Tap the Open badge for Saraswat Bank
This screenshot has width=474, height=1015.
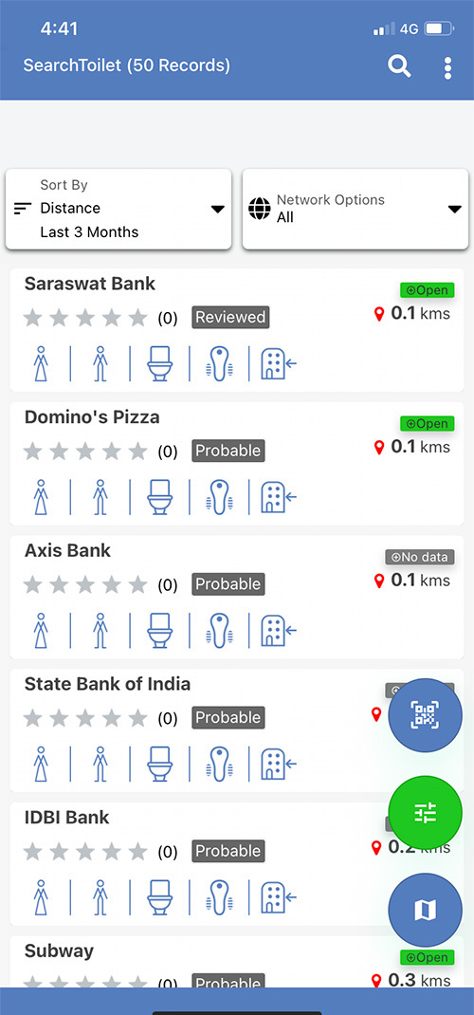click(x=427, y=290)
